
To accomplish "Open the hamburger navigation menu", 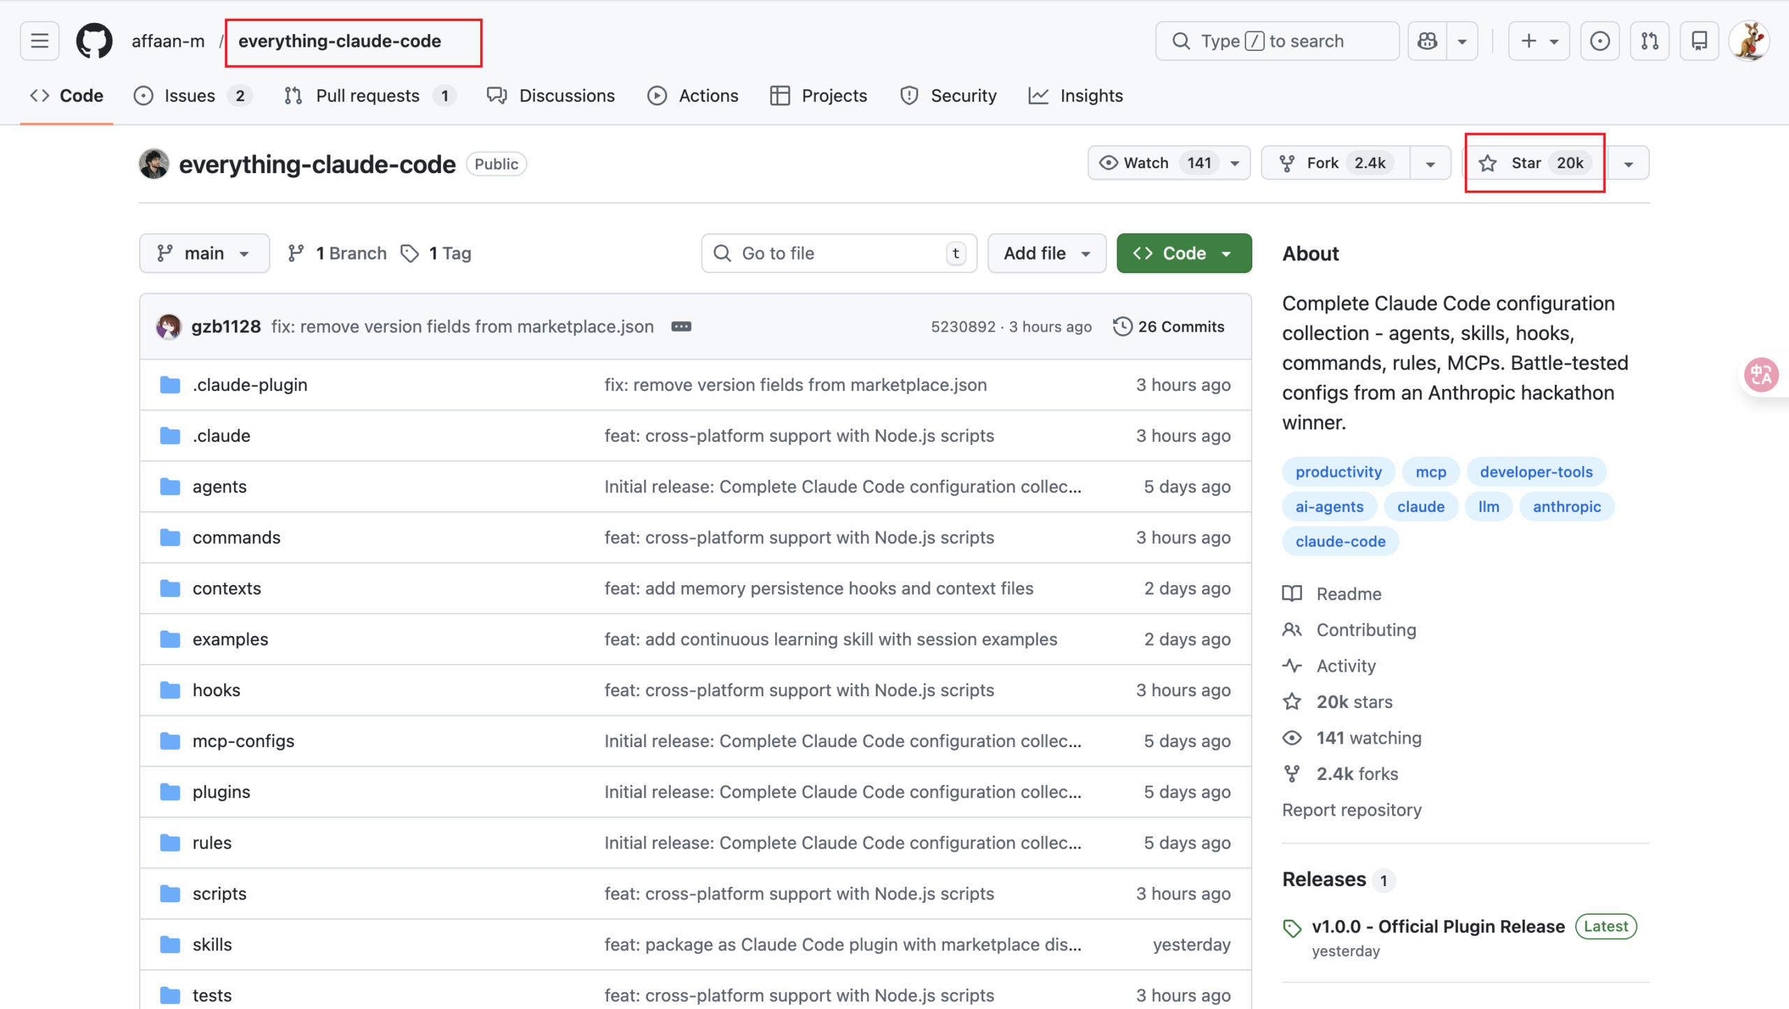I will click(x=40, y=41).
